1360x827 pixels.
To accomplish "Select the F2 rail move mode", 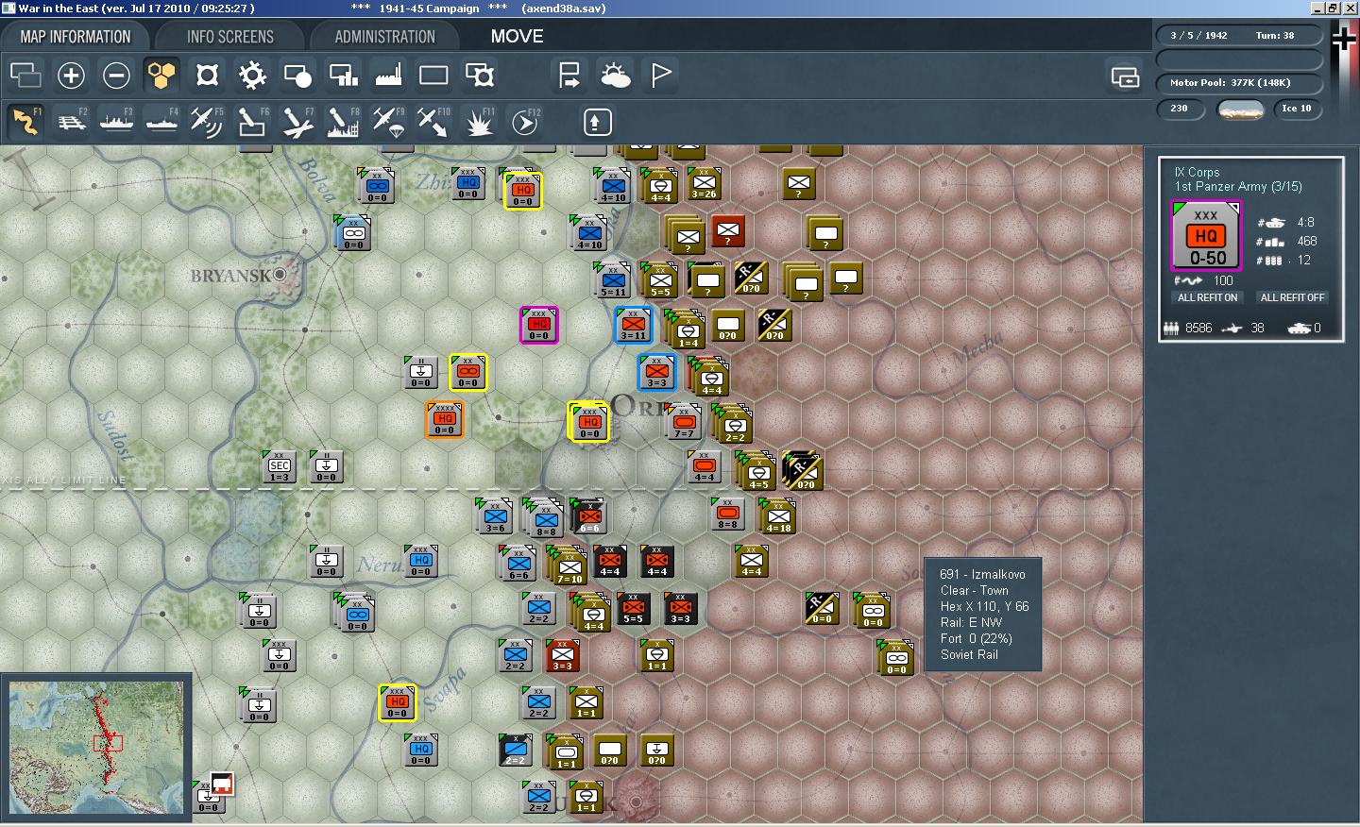I will point(71,121).
